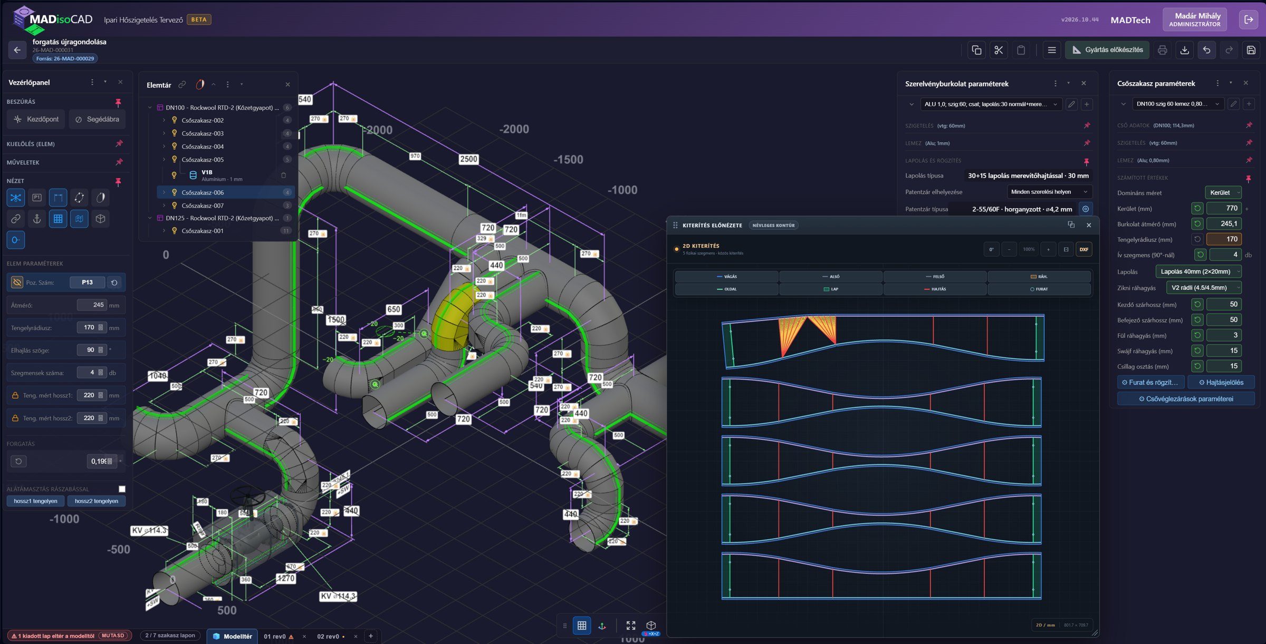Click the logout icon at top right
Image resolution: width=1266 pixels, height=644 pixels.
1249,19
